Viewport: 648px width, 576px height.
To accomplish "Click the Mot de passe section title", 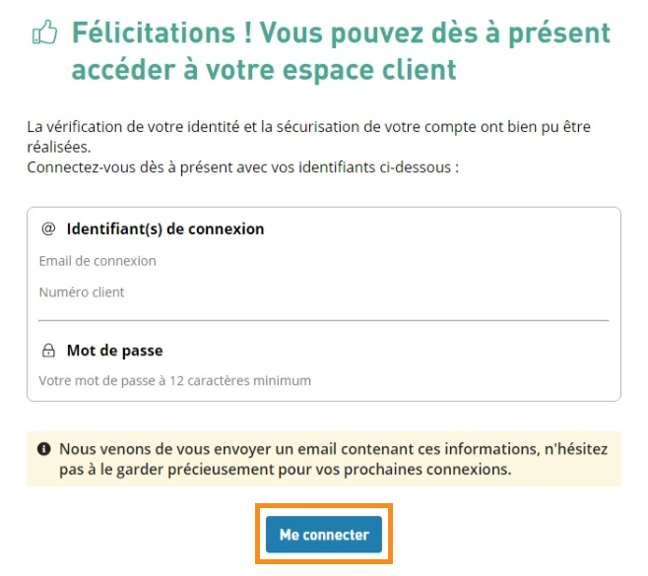I will click(114, 351).
